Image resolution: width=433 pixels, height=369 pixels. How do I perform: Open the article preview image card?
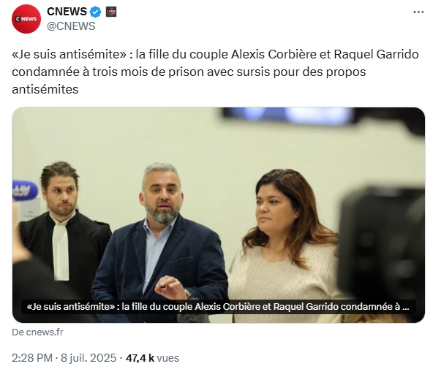(x=219, y=215)
